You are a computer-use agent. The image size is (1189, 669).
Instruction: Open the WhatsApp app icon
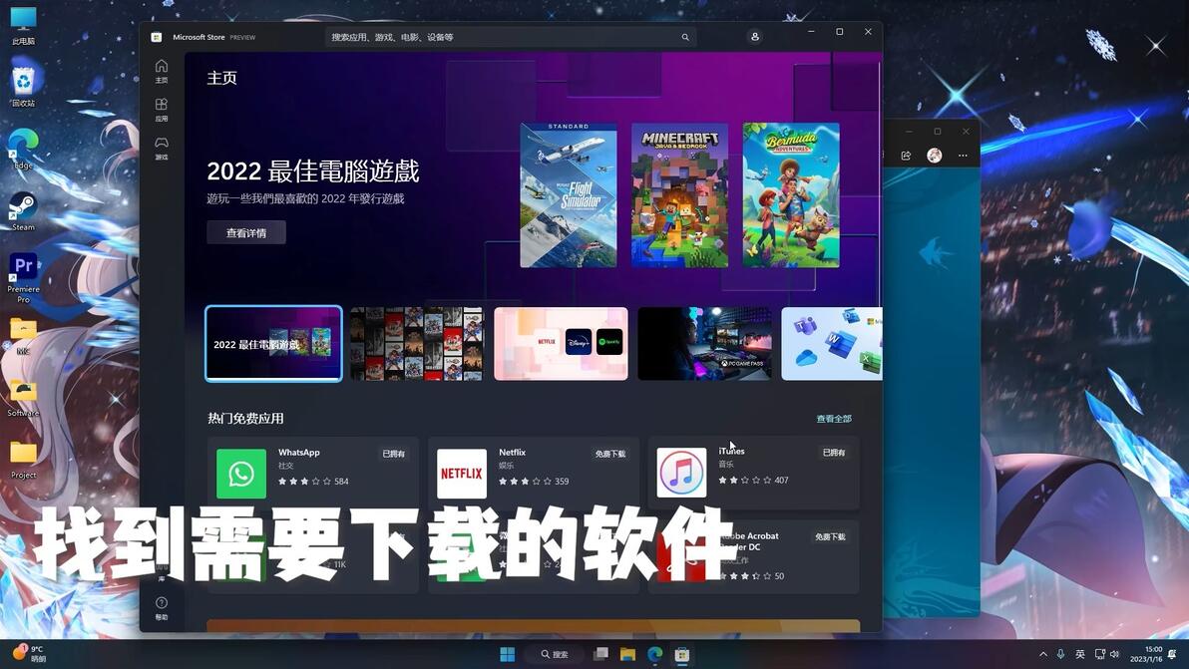coord(241,474)
